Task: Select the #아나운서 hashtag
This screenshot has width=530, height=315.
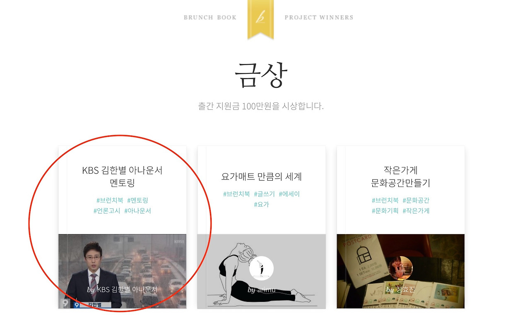Action: coord(137,211)
